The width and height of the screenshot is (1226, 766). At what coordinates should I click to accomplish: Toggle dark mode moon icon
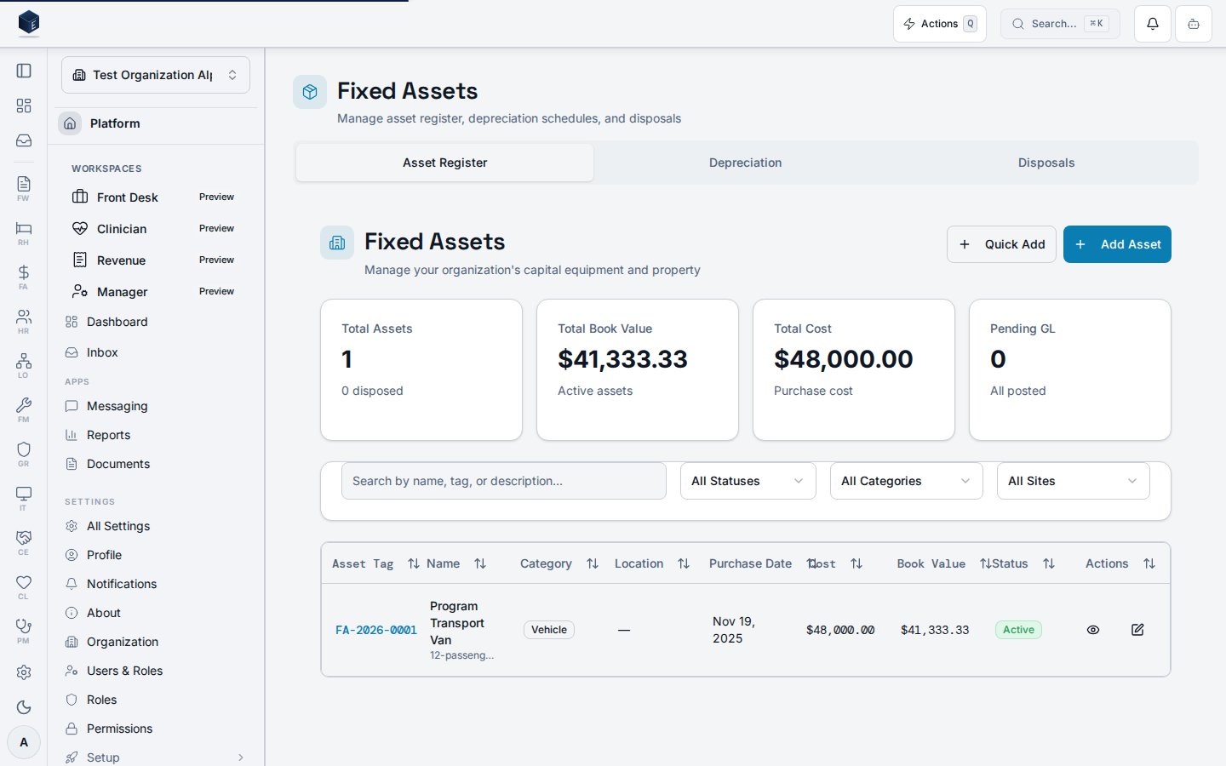[24, 707]
